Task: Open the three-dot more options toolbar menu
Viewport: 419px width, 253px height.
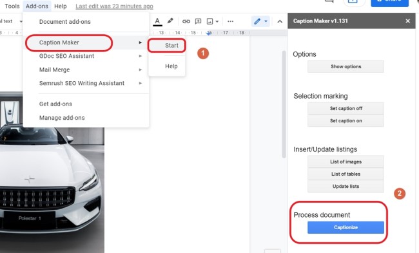Action: pos(230,21)
